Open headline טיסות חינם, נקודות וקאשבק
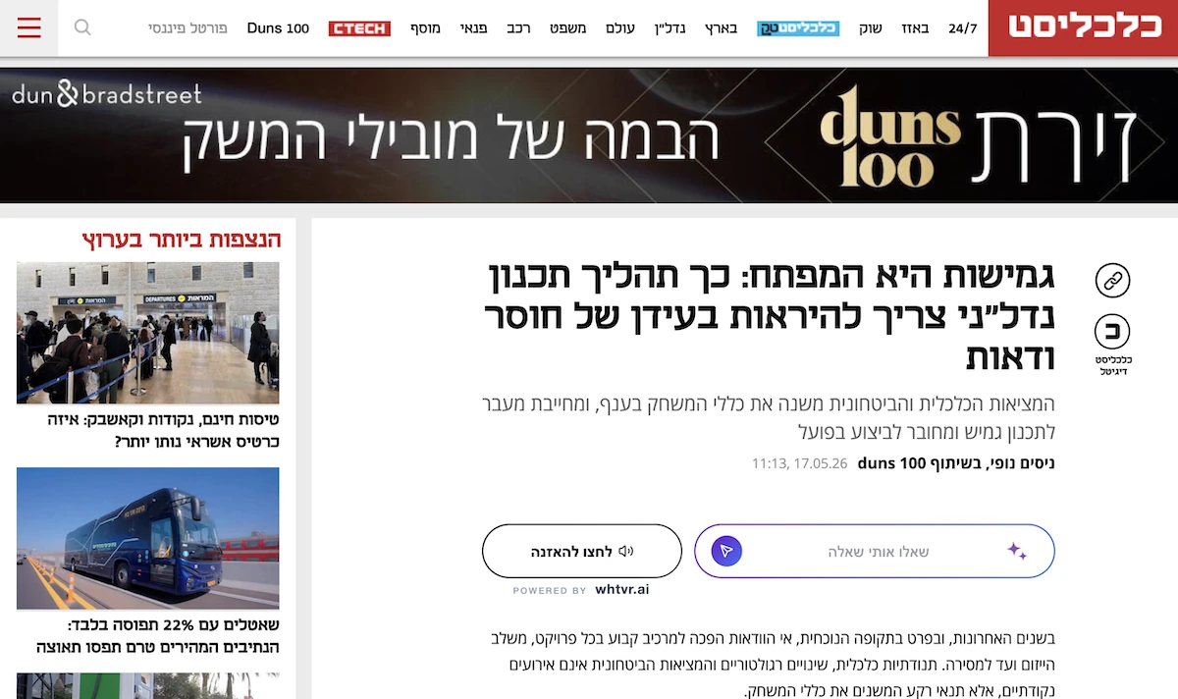Viewport: 1178px width, 699px height. pos(164,430)
